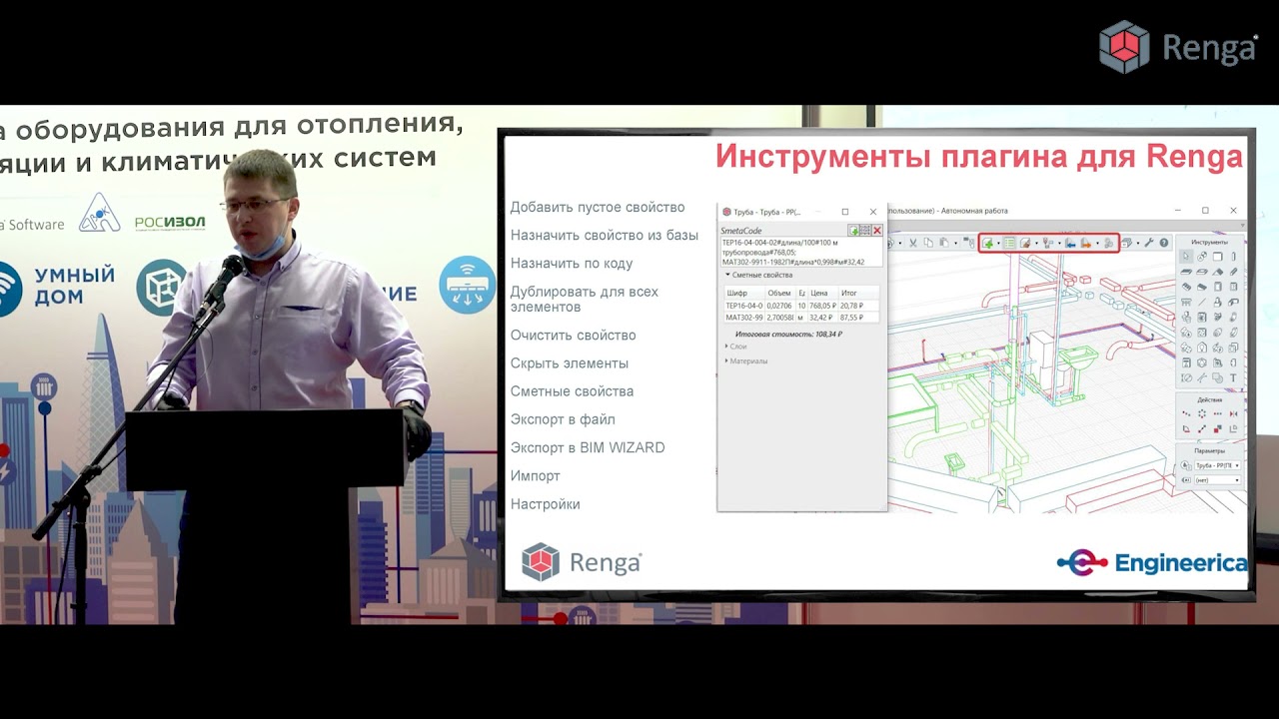Open dropdown arrow next to green plus icon
The image size is (1279, 719).
coord(998,243)
